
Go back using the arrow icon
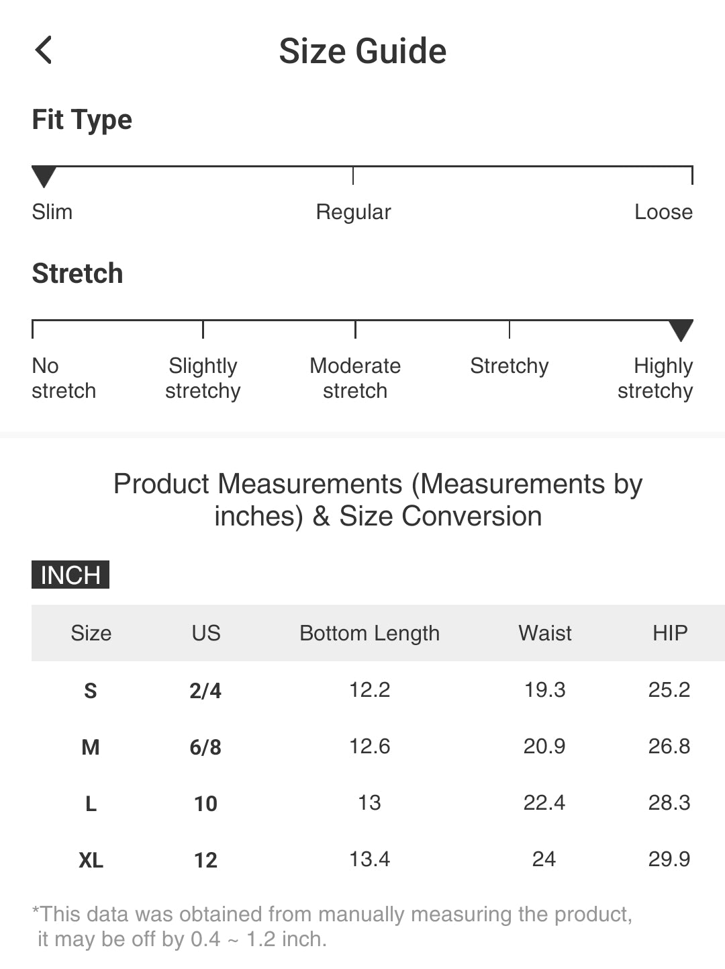[x=44, y=50]
